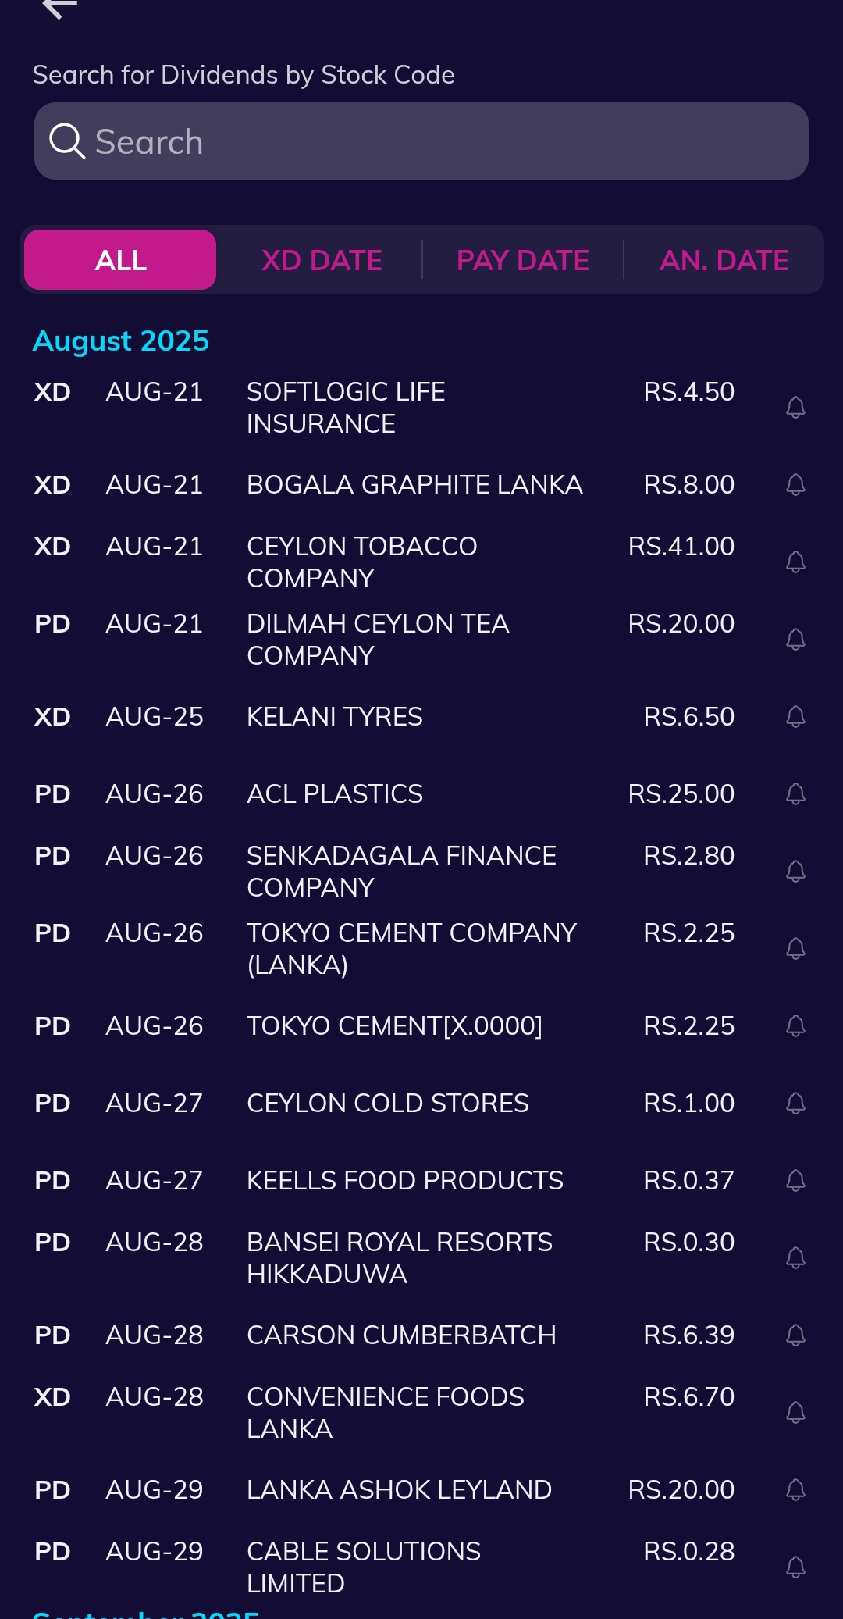Image resolution: width=843 pixels, height=1619 pixels.
Task: Toggle alert bell for Ceylon Tobacco Company
Action: pos(795,562)
